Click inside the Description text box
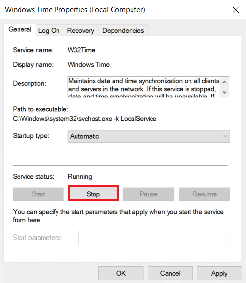Viewport: 246px width, 283px height. tap(144, 87)
